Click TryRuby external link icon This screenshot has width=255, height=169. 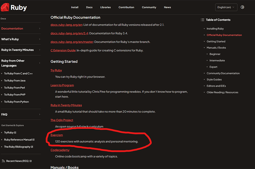click(15, 132)
